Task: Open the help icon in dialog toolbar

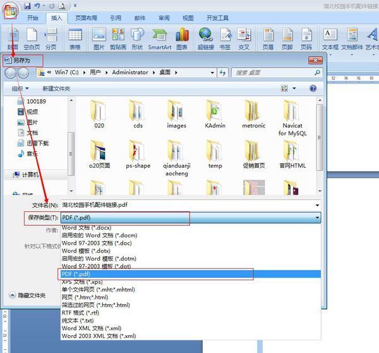Action: pyautogui.click(x=312, y=89)
